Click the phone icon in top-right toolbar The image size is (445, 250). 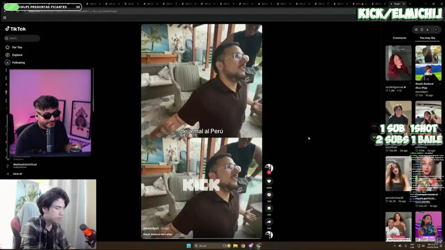tap(422, 30)
